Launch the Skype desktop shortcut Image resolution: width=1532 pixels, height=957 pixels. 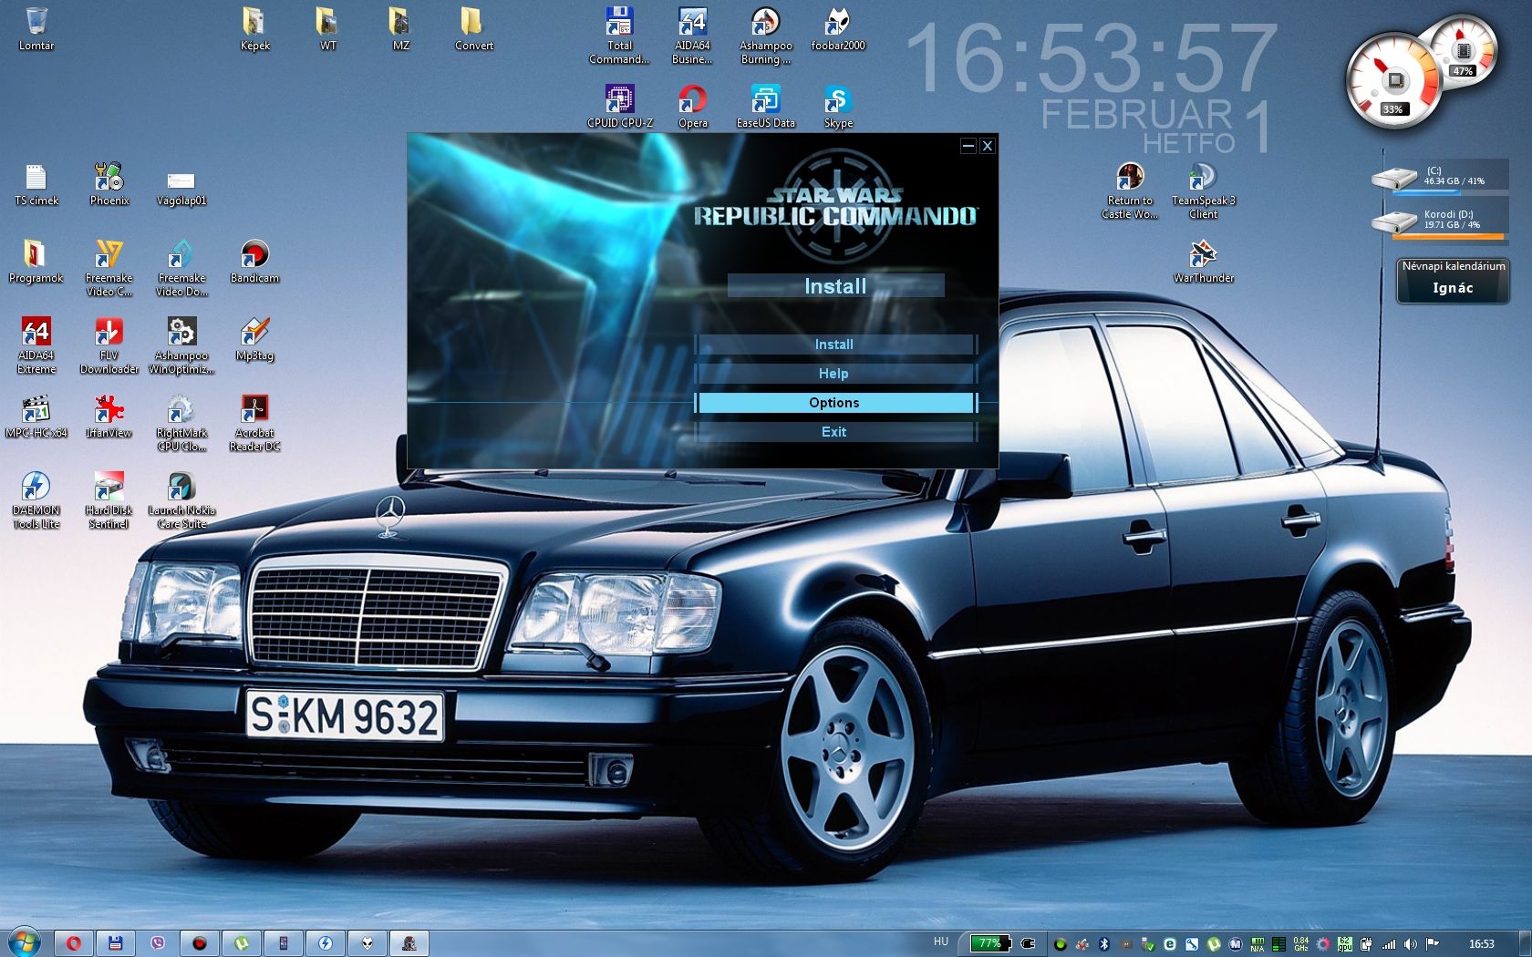[838, 107]
